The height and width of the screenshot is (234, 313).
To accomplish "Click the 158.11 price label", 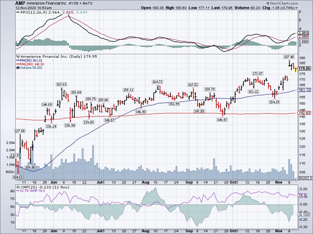I will [128, 90].
